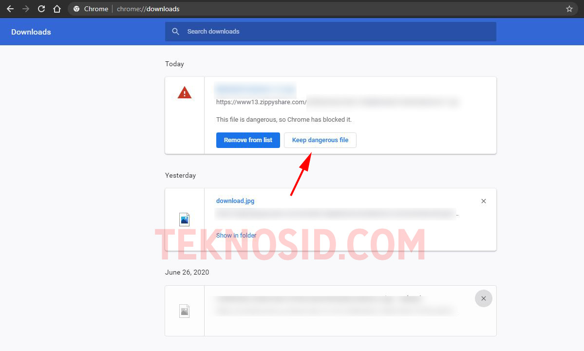This screenshot has height=351, width=584.
Task: Remove download.jpg entry with its X
Action: pos(484,201)
